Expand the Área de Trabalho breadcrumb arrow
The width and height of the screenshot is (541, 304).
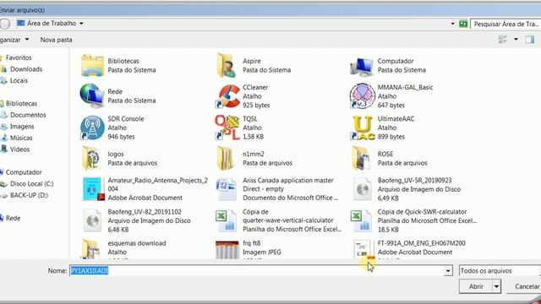point(81,24)
